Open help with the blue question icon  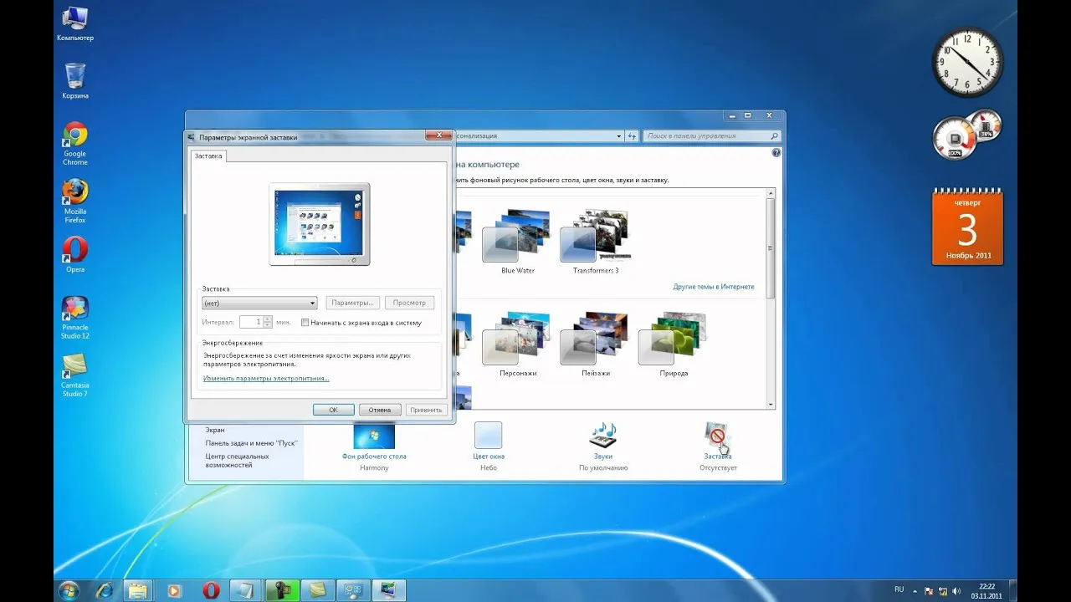pyautogui.click(x=776, y=153)
